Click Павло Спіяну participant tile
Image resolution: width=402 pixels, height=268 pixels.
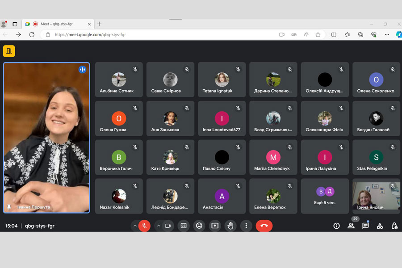point(222,157)
